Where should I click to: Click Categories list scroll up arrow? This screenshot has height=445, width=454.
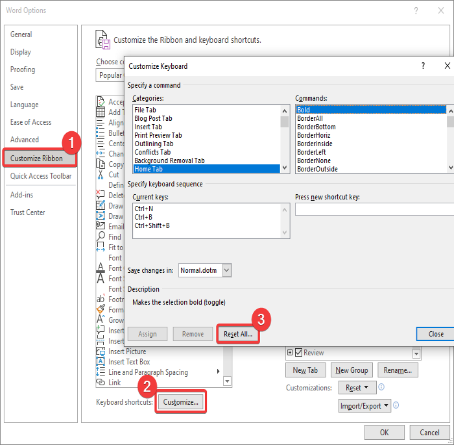tap(285, 111)
